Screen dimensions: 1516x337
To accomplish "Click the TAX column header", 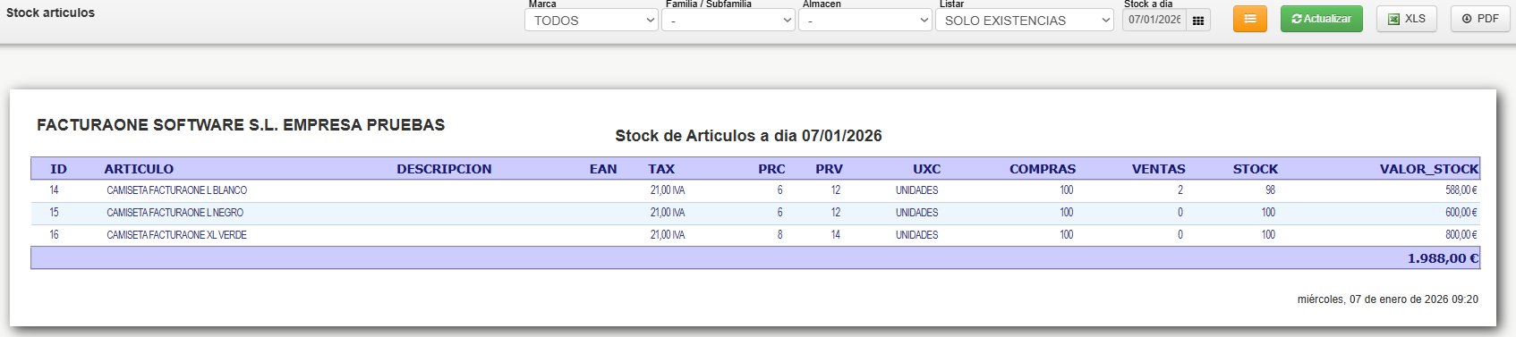I will click(x=661, y=169).
